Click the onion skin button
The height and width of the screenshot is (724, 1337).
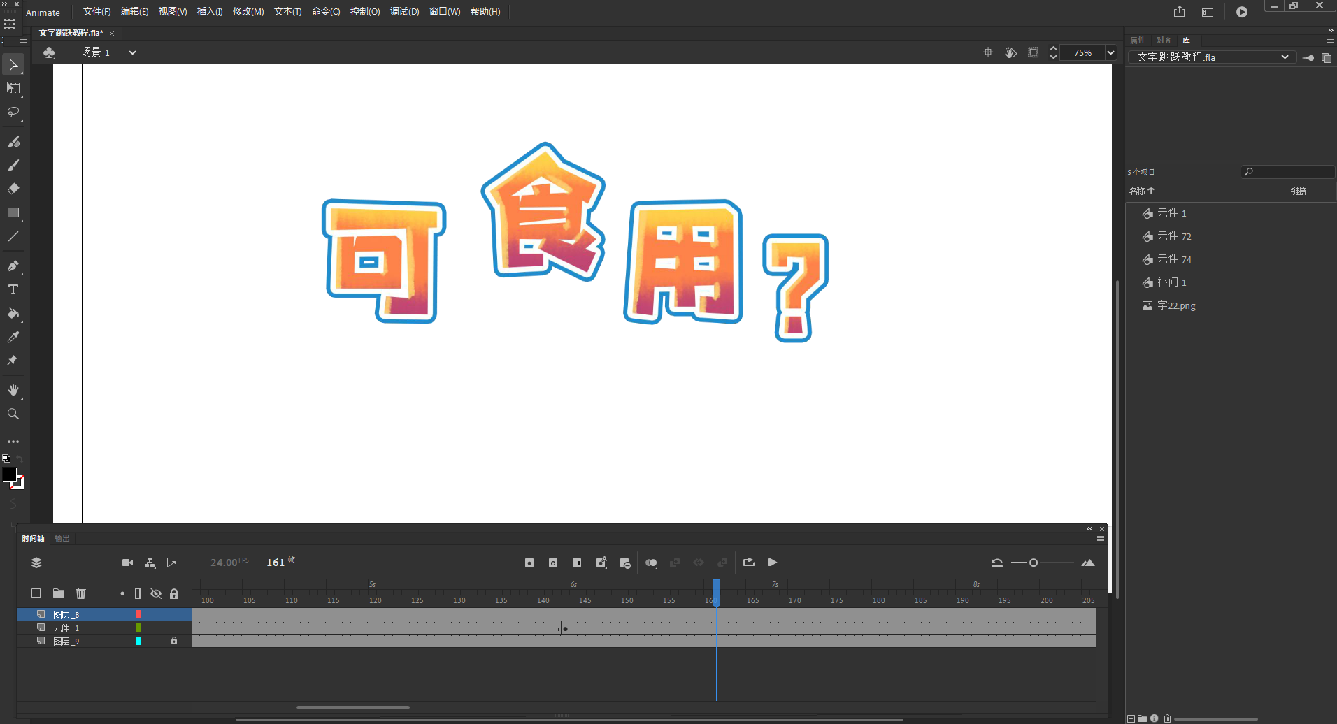point(651,563)
